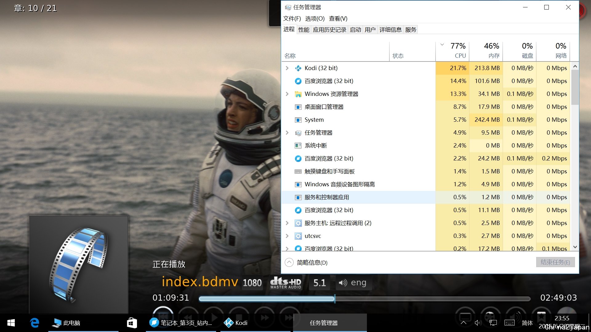Click the 242.4 MB memory cell for System

(486, 120)
